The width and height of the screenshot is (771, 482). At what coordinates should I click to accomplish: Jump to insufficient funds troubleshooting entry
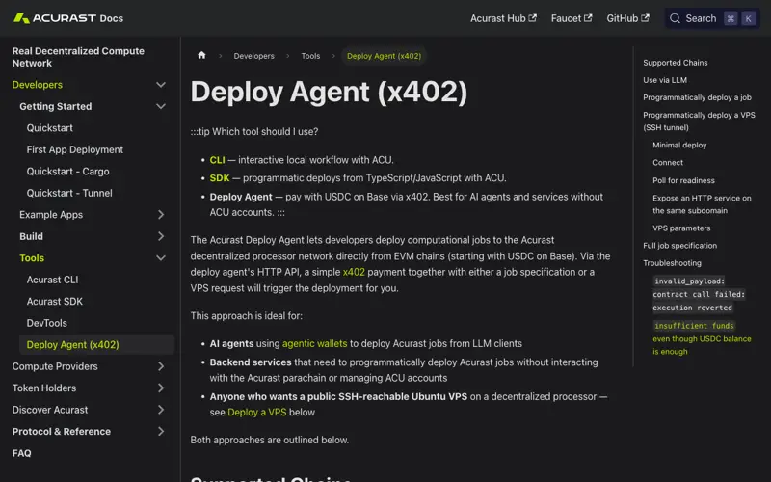702,338
